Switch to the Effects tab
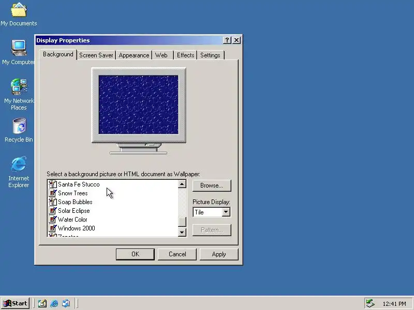Image resolution: width=414 pixels, height=310 pixels. [x=185, y=55]
